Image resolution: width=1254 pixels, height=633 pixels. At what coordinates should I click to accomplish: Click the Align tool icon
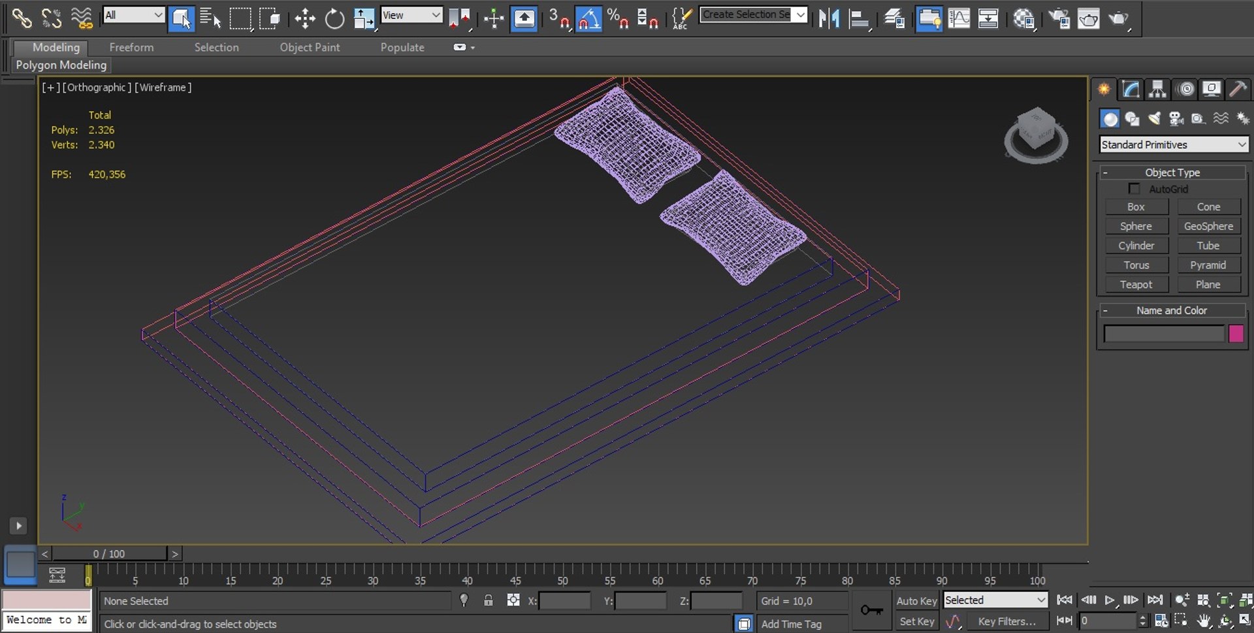click(x=859, y=18)
